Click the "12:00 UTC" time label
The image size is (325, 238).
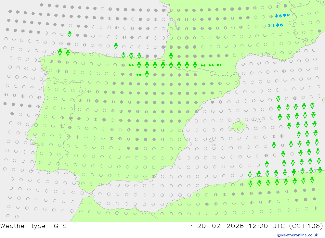click(267, 226)
